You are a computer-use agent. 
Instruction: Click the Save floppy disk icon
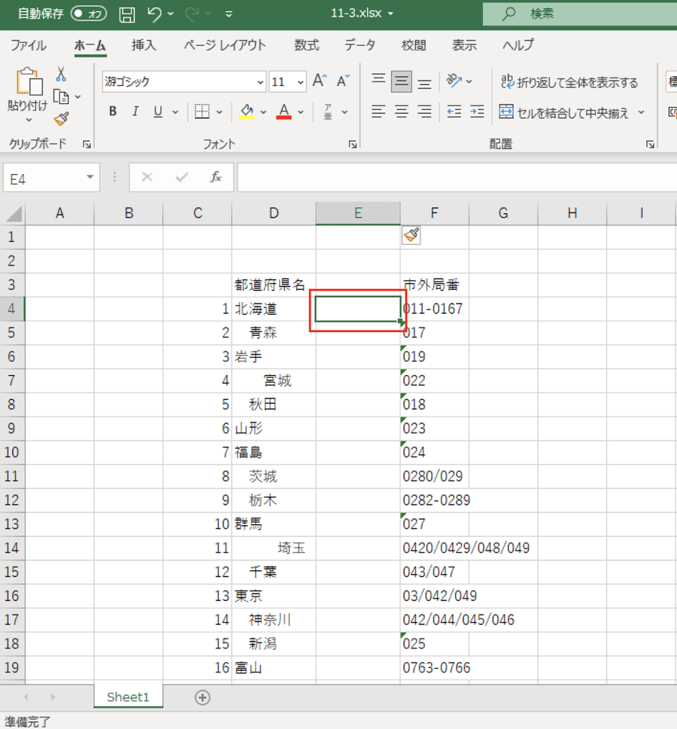(x=127, y=14)
